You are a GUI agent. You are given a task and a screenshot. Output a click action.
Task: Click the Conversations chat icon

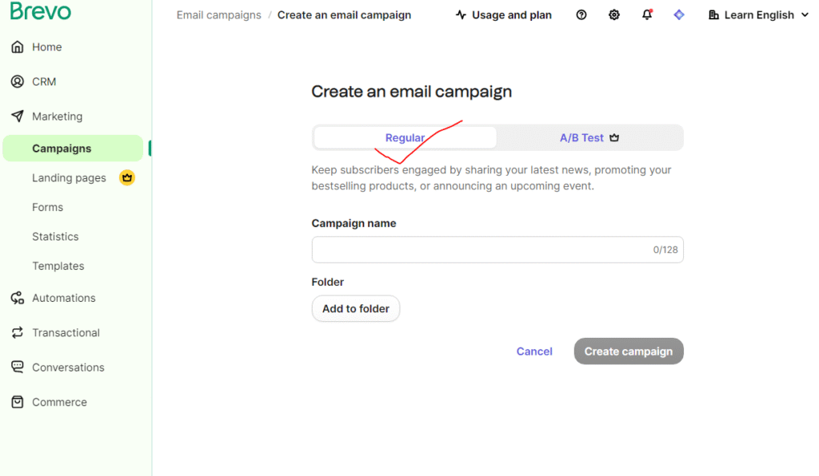pyautogui.click(x=18, y=367)
